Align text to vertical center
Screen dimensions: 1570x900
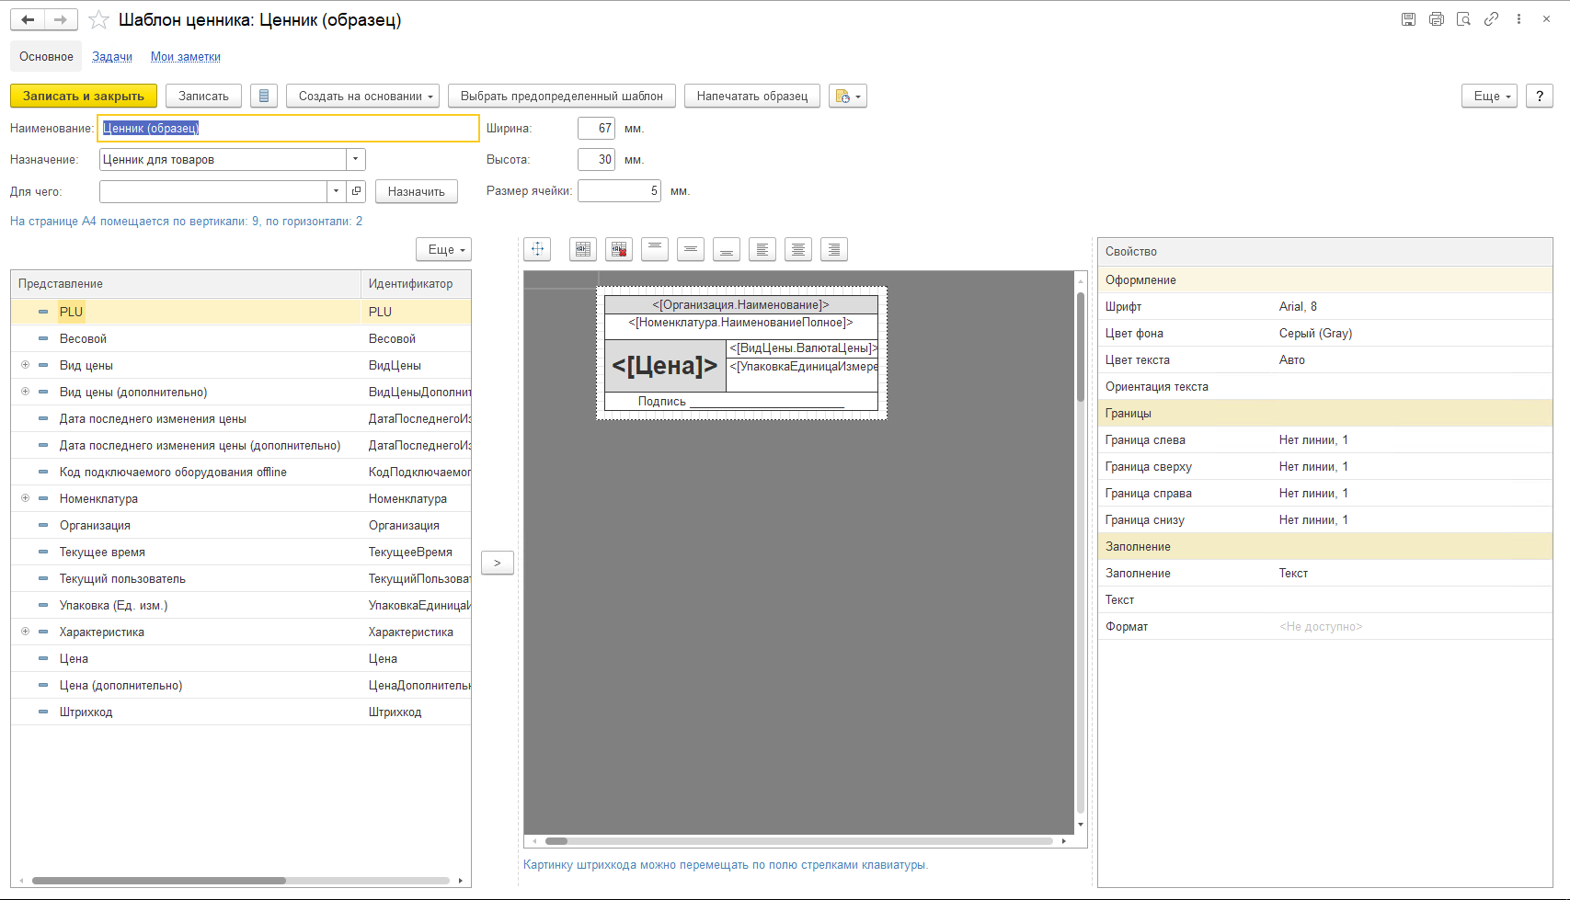691,249
